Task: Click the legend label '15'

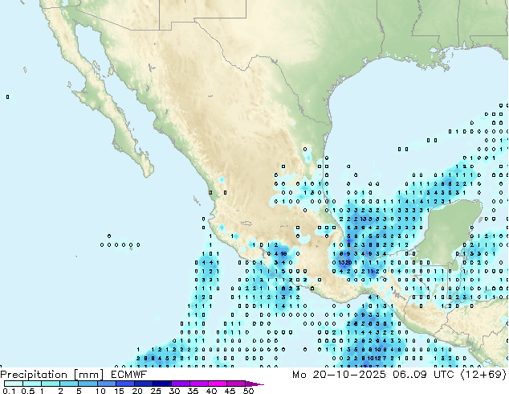Action: coord(119,391)
